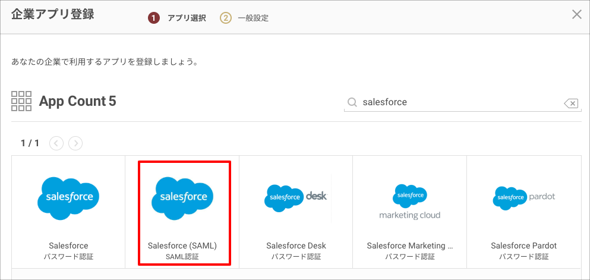Screen dimensions: 590x280
Task: Click the "SAML認証" label
Action: tap(182, 257)
